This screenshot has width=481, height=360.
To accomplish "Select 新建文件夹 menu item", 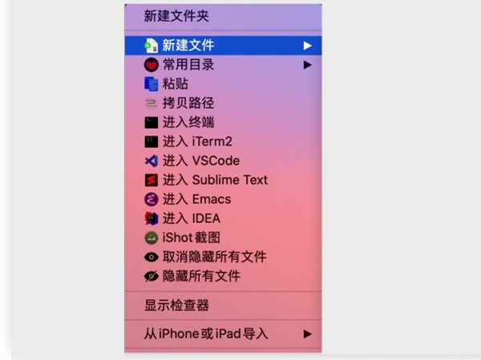I will click(x=223, y=16).
